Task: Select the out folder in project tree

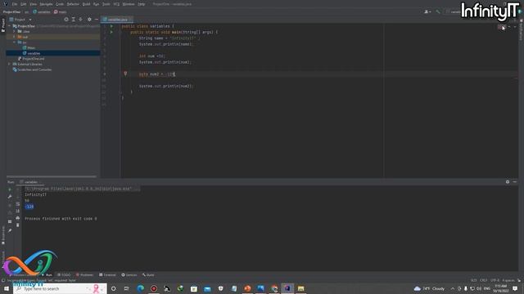Action: [25, 37]
